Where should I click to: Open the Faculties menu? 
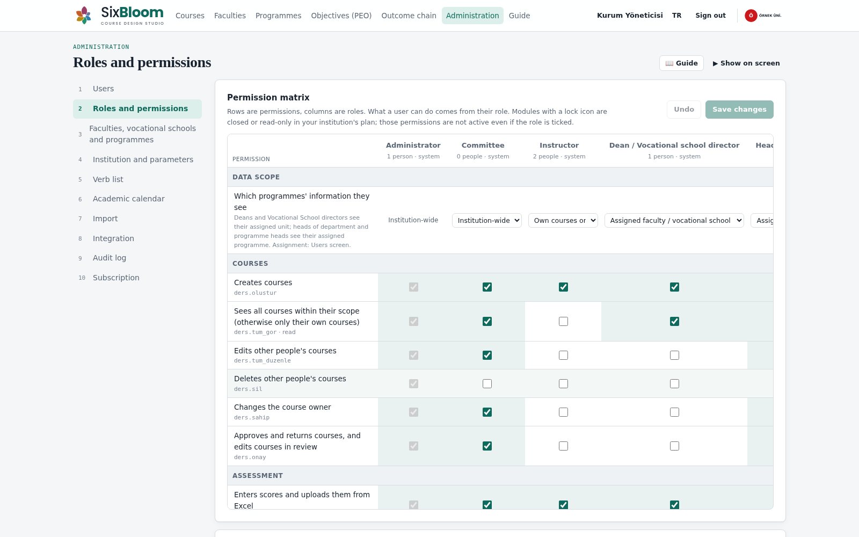tap(230, 16)
